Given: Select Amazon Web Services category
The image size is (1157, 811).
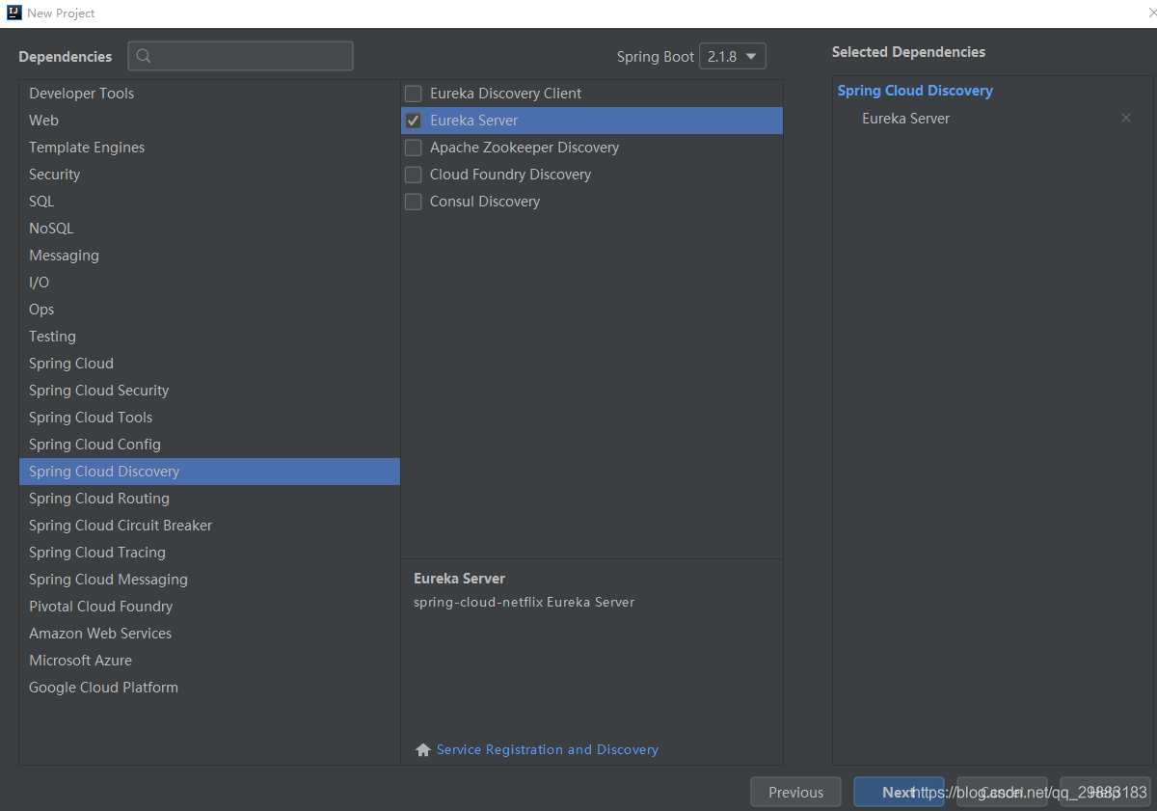Looking at the screenshot, I should tap(209, 634).
